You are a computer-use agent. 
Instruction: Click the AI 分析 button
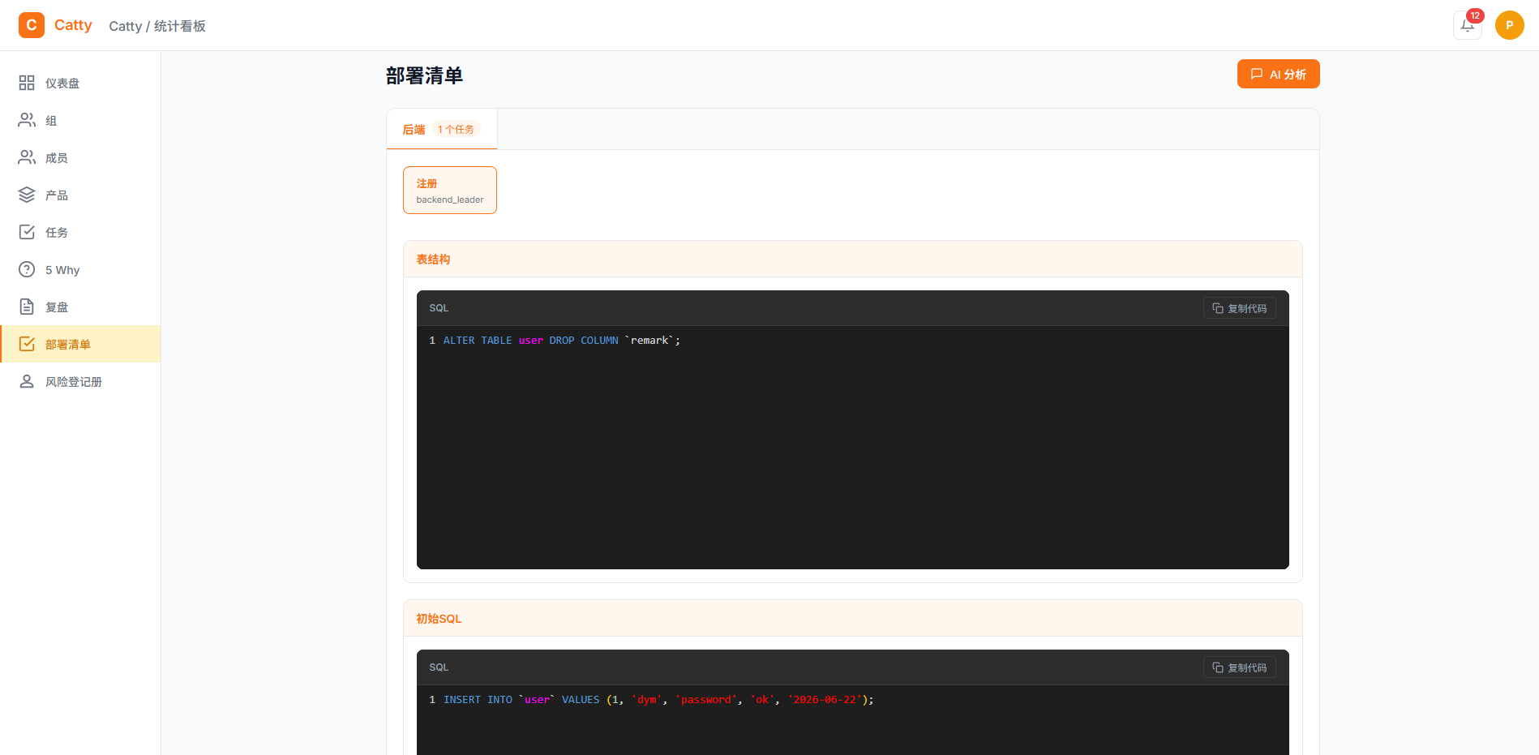pos(1278,74)
